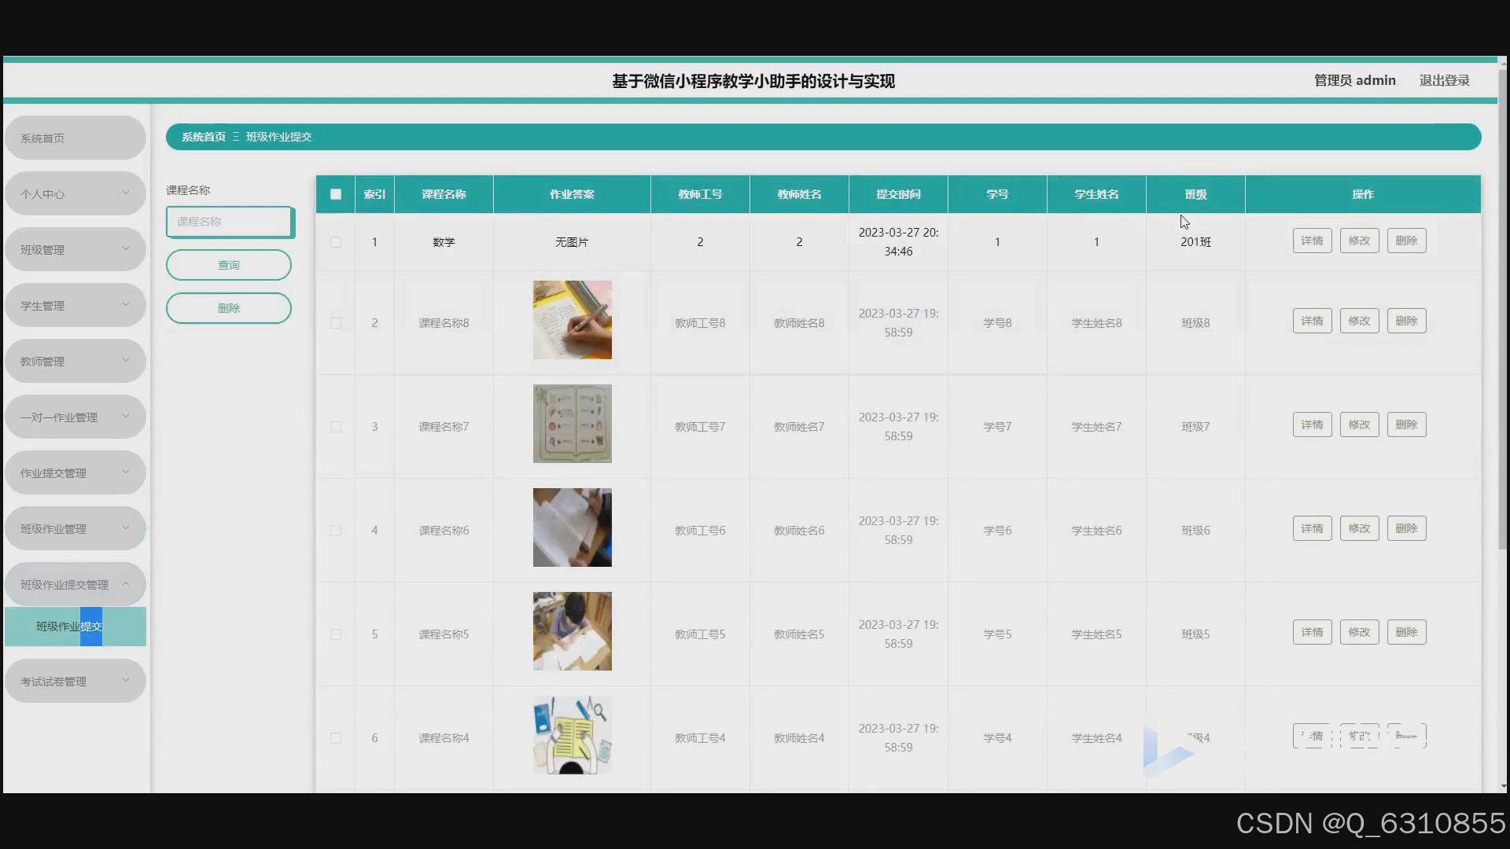This screenshot has width=1510, height=849.
Task: Open the child studying thumbnail in row 5
Action: tap(572, 631)
